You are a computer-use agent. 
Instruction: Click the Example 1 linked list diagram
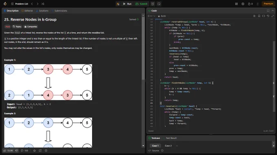(x=48, y=82)
